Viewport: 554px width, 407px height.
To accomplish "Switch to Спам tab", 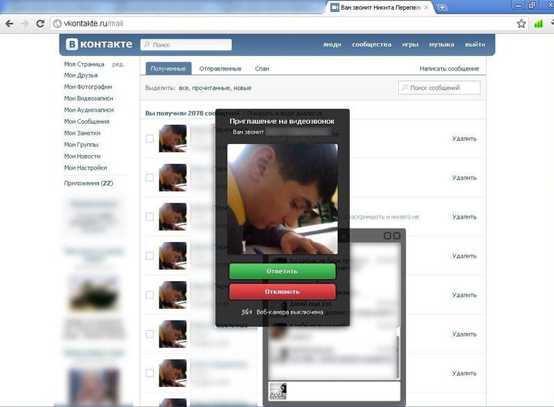I will [x=262, y=69].
